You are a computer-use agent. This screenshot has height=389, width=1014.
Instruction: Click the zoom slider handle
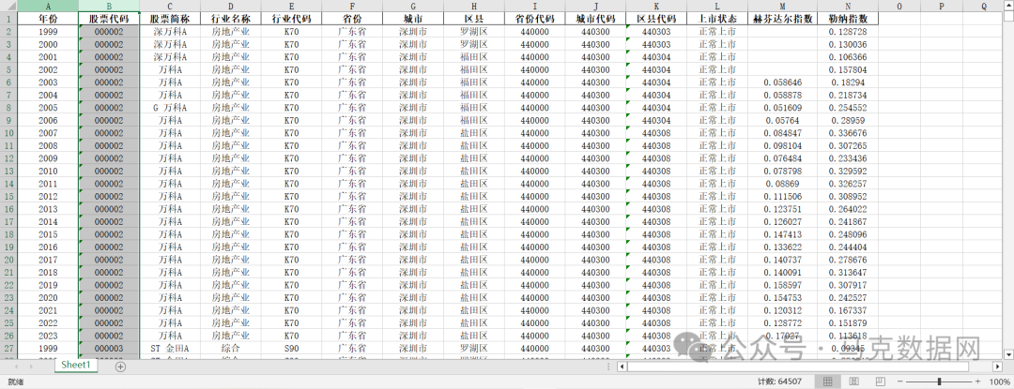point(939,382)
